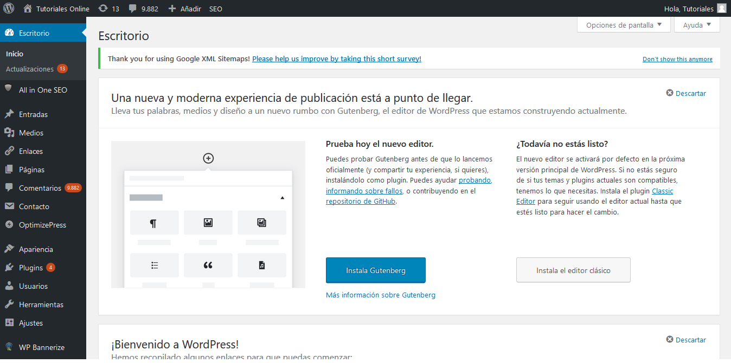Open the Escritorio menu item
The width and height of the screenshot is (731, 363).
click(x=43, y=33)
